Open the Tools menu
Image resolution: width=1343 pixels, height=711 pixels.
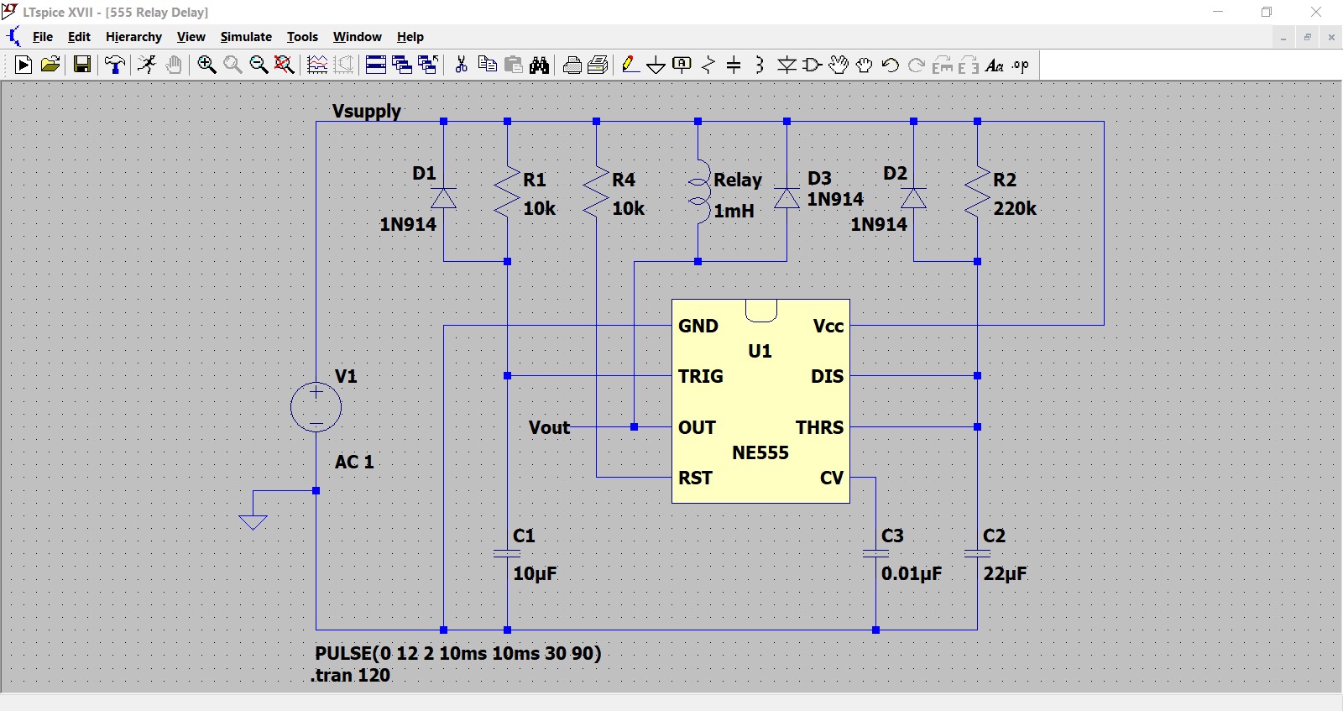302,37
